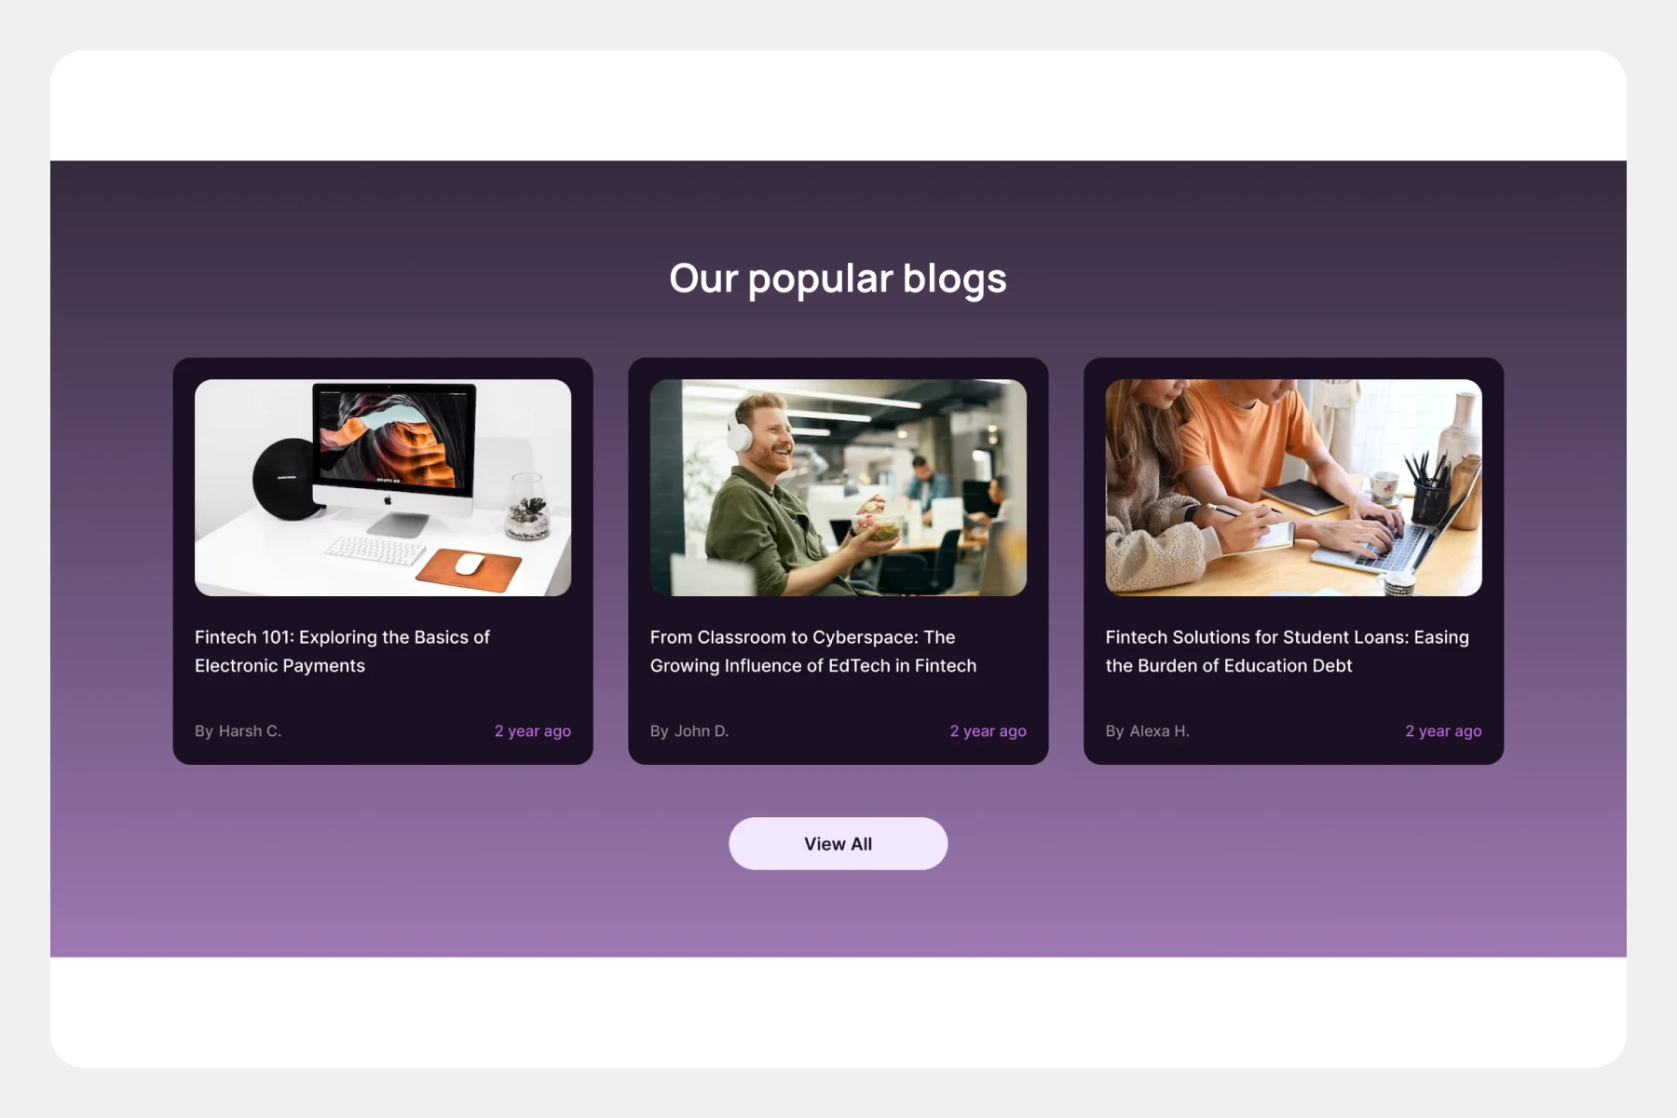Select the author name John D.
The width and height of the screenshot is (1677, 1118).
[x=702, y=731]
